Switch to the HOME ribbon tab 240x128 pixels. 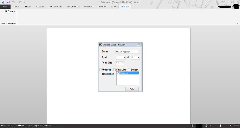[17, 7]
